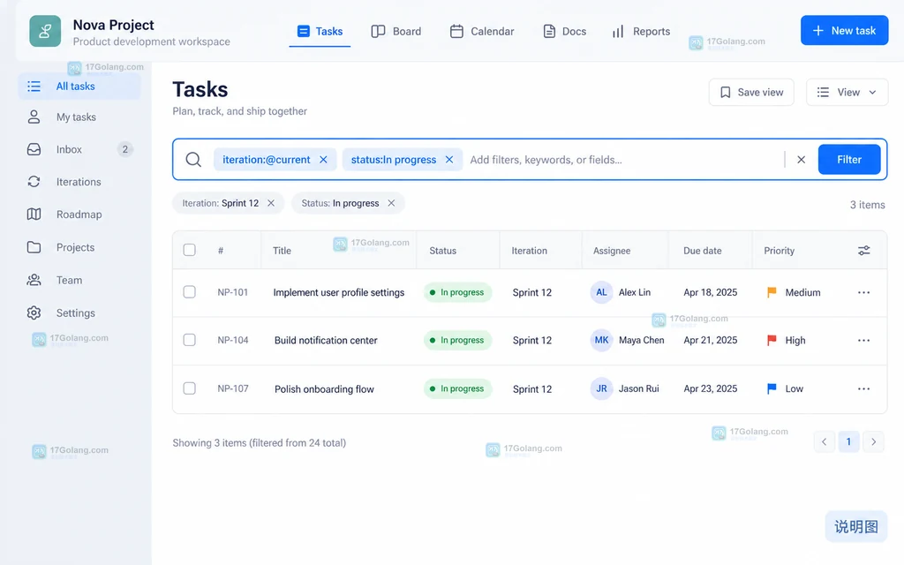
Task: Open the Reports tab
Action: pyautogui.click(x=641, y=31)
